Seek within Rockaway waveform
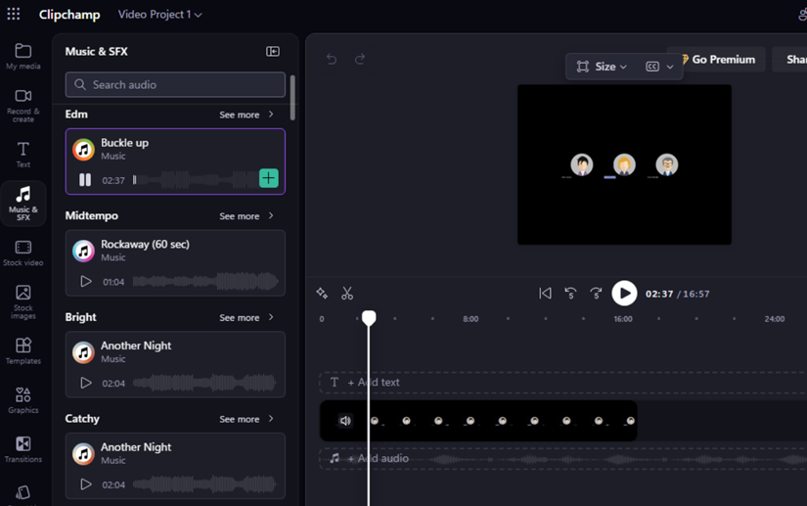 (x=205, y=281)
